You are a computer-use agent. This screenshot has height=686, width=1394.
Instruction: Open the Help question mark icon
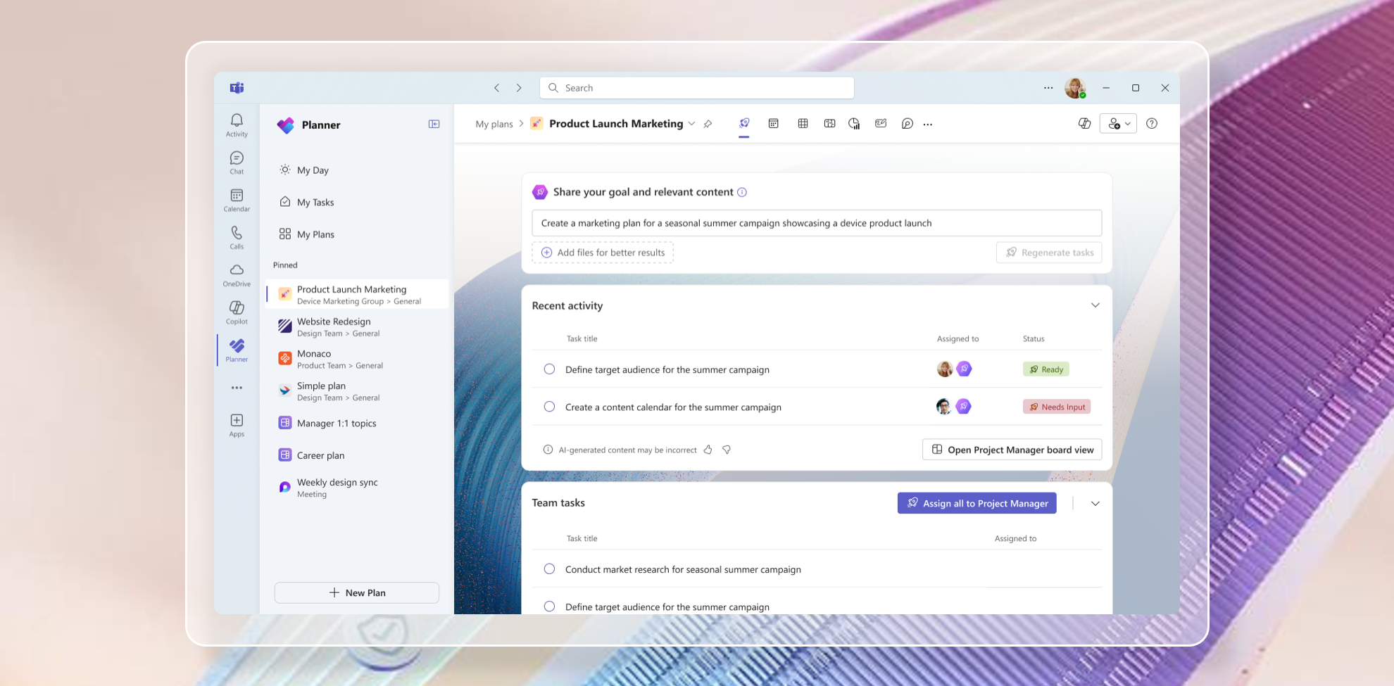click(x=1153, y=123)
